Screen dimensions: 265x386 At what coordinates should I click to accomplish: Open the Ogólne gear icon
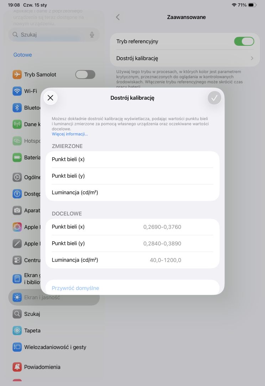pos(17,177)
